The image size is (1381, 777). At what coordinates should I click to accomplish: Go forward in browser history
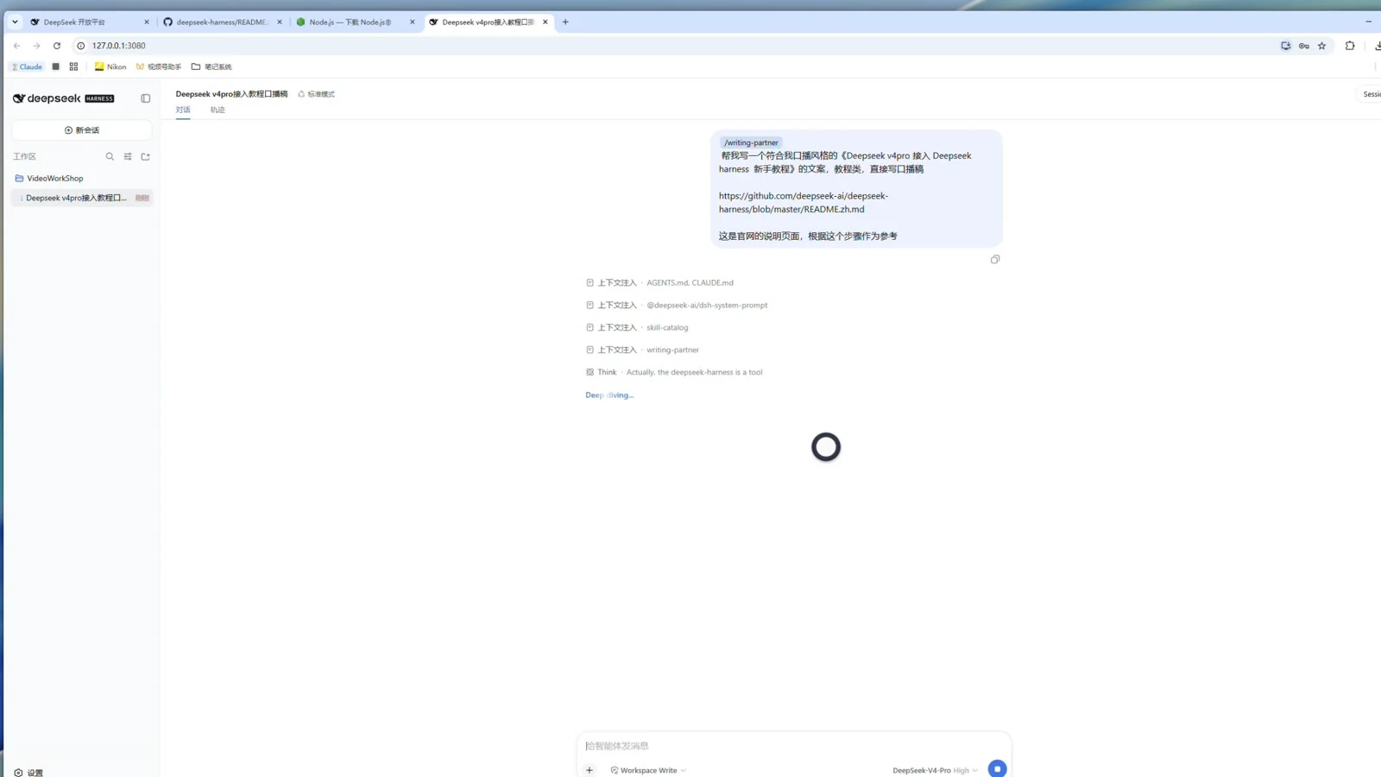[36, 46]
